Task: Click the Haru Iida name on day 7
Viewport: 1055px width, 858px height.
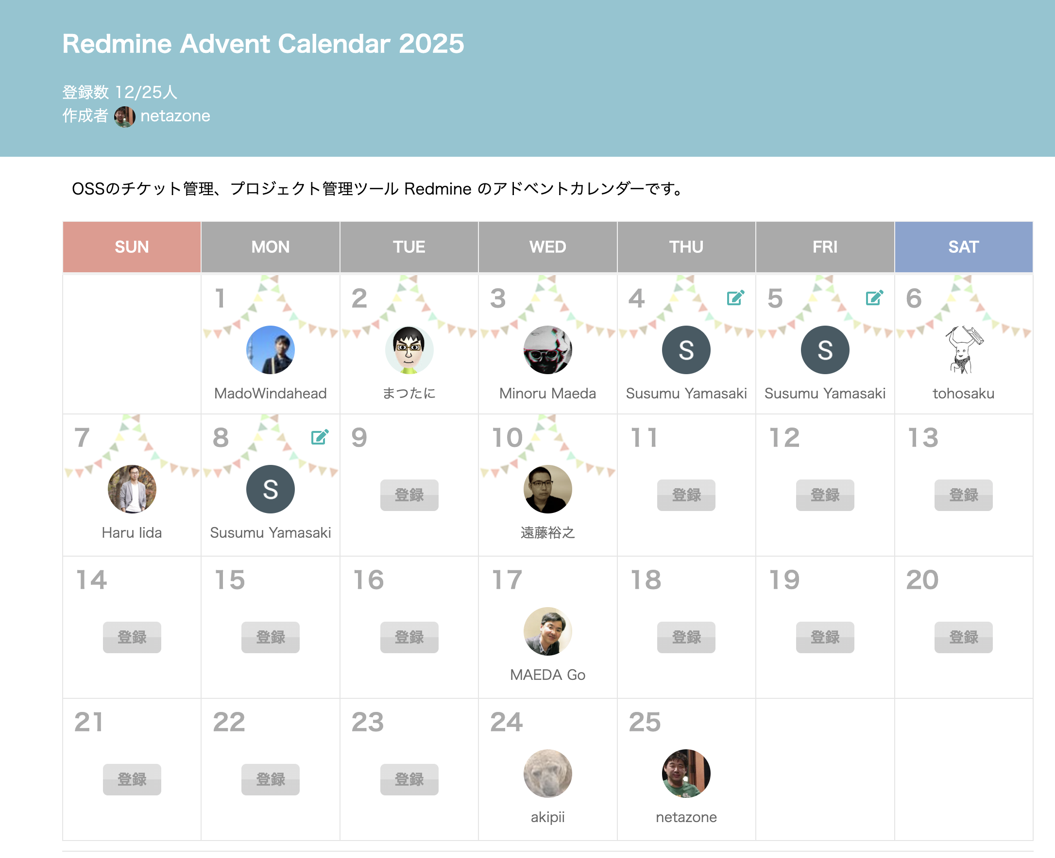Action: [132, 533]
